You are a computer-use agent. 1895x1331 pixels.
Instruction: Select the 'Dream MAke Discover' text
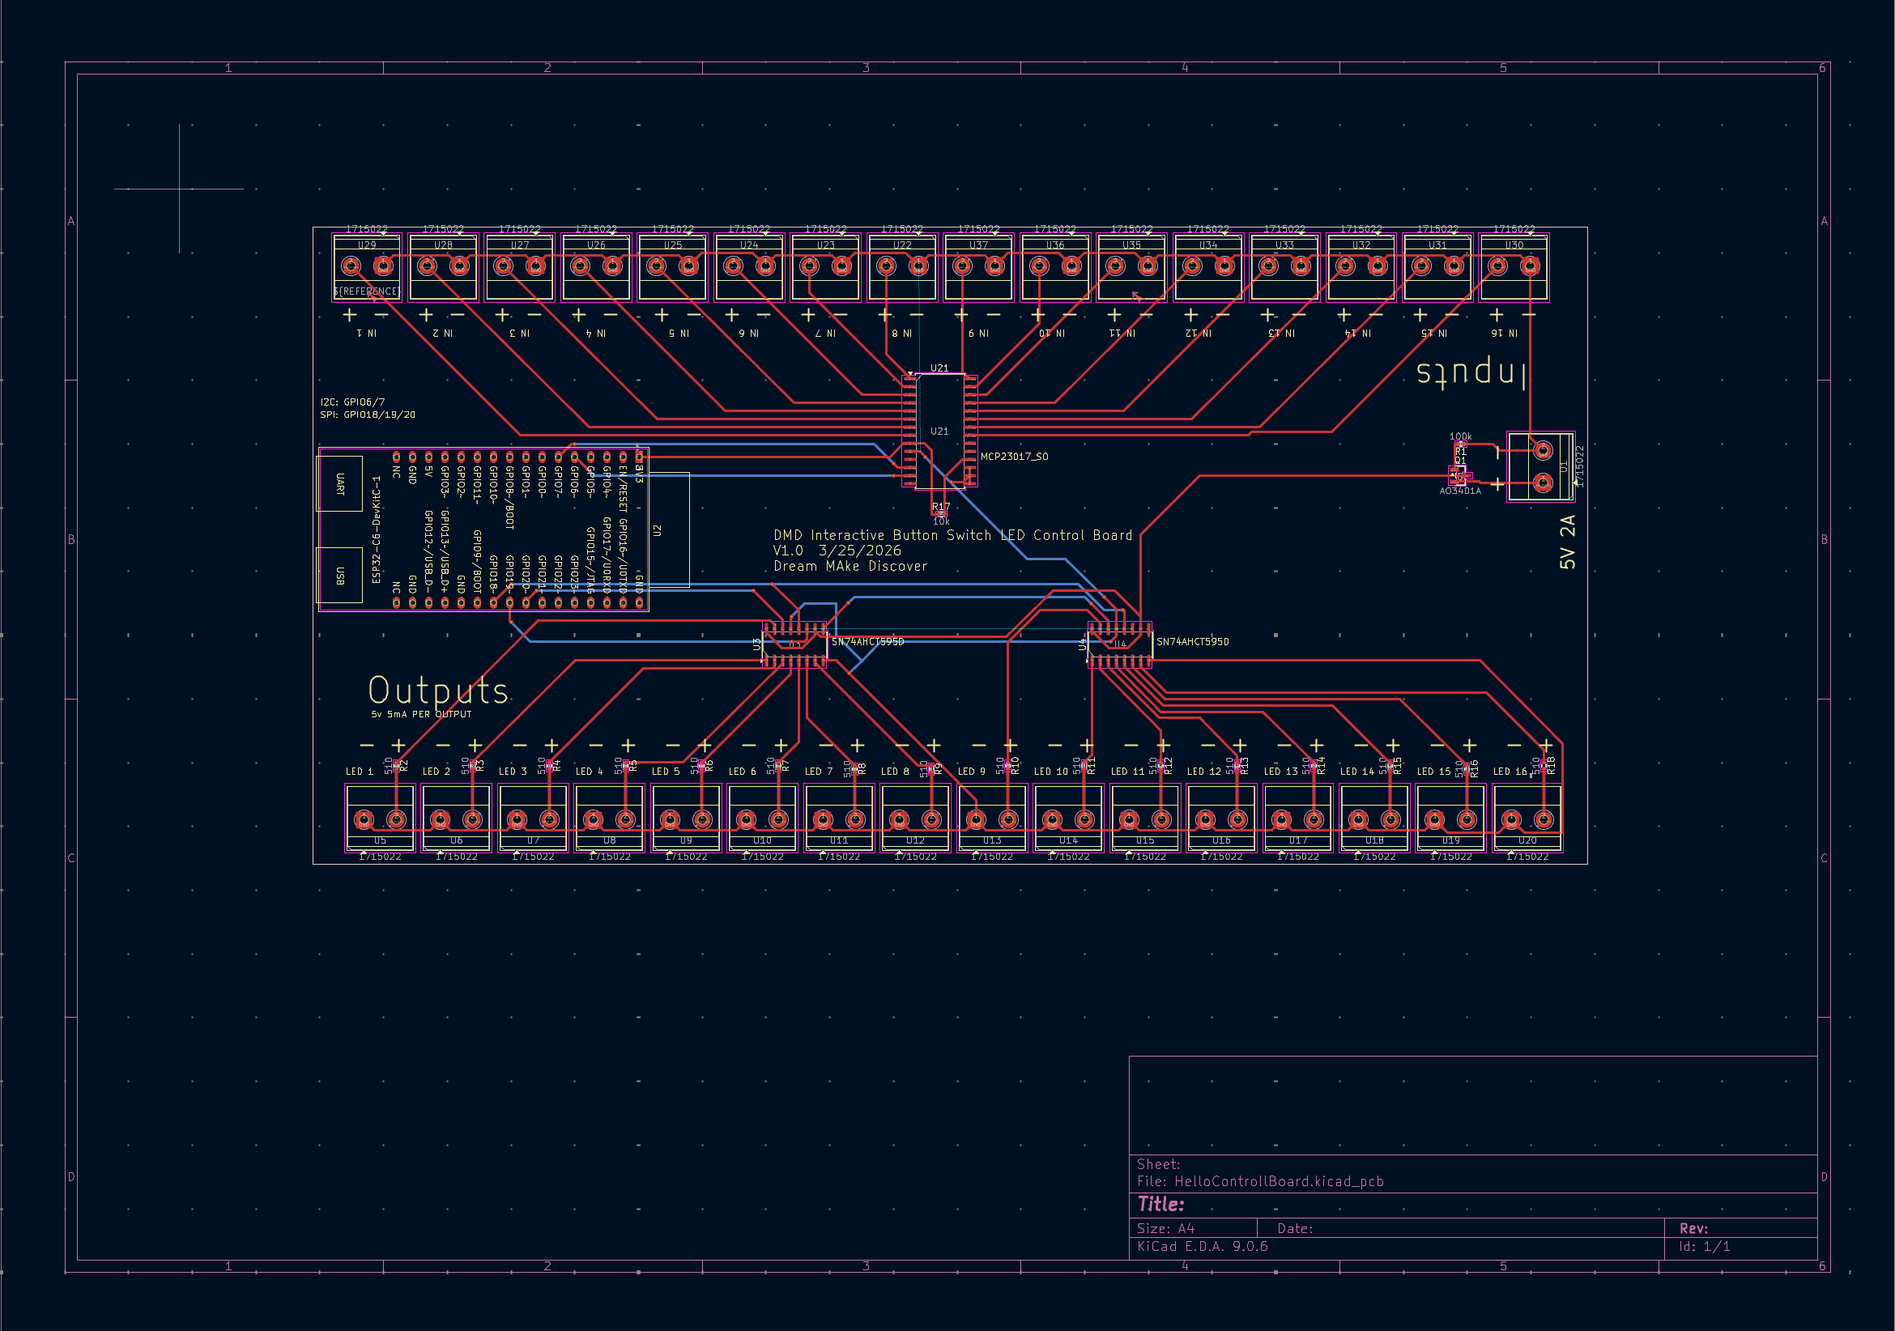pos(850,566)
